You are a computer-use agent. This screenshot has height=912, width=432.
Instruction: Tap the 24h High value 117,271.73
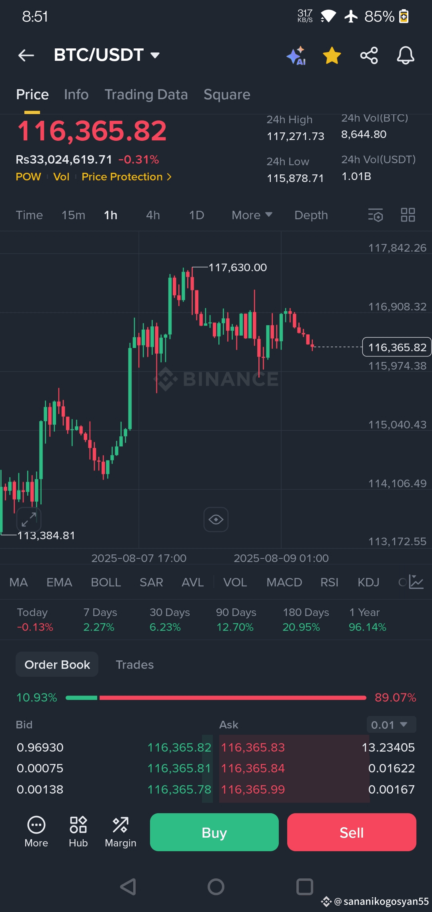tap(296, 136)
